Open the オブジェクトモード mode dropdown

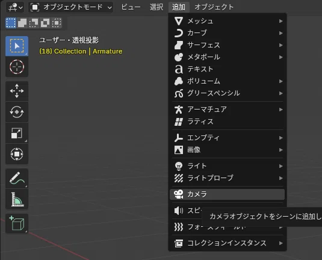click(71, 7)
